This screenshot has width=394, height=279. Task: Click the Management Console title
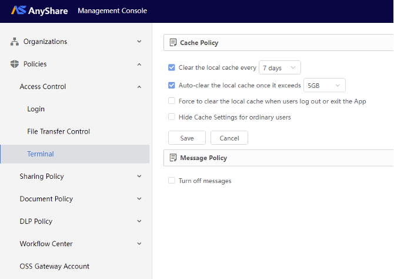(112, 11)
